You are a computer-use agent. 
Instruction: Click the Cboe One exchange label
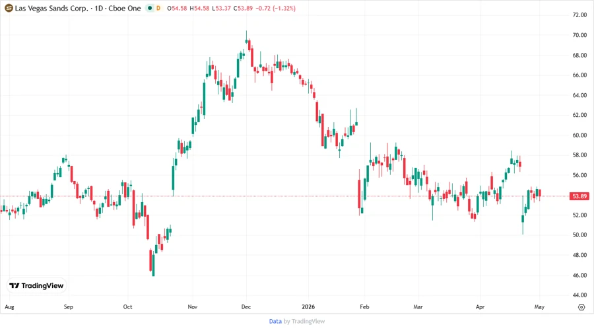pyautogui.click(x=125, y=8)
